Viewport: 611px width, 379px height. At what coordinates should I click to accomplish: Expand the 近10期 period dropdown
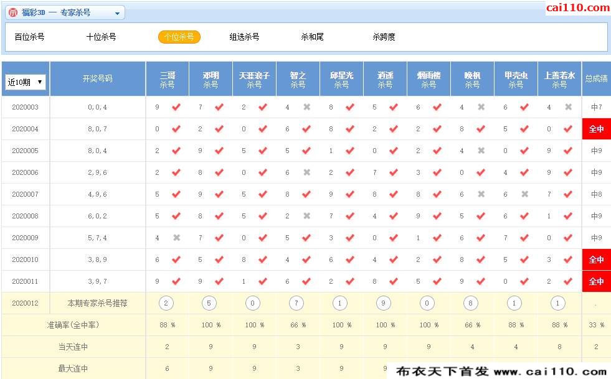[x=26, y=82]
